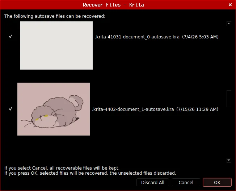Image resolution: width=236 pixels, height=191 pixels.
Task: Click the scroll up arrow in the list
Action: [x=229, y=24]
